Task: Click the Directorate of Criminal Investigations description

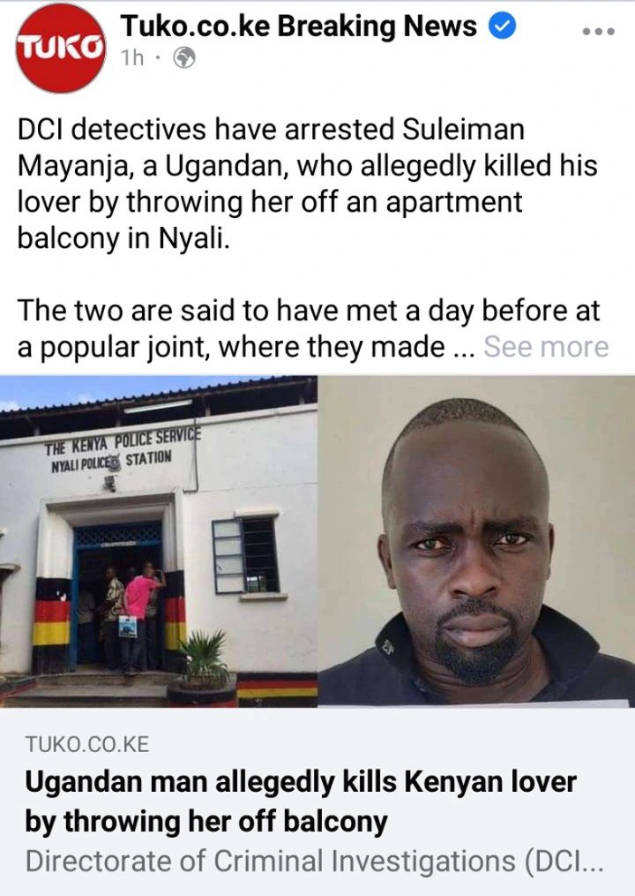Action: pos(314,861)
